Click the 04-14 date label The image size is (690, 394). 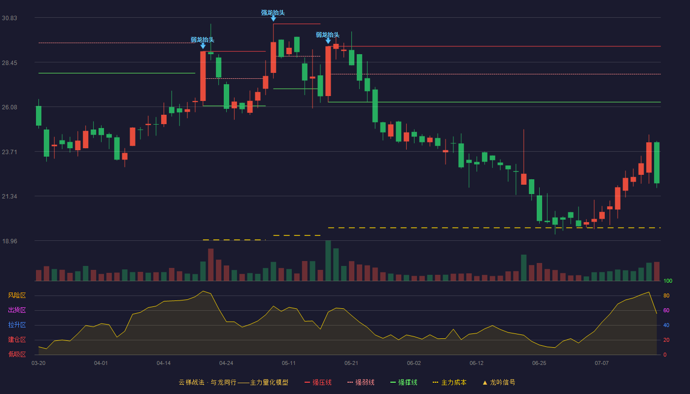tap(164, 363)
